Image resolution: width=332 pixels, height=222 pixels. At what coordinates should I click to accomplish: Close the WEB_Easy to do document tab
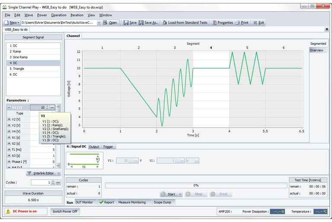[327, 29]
